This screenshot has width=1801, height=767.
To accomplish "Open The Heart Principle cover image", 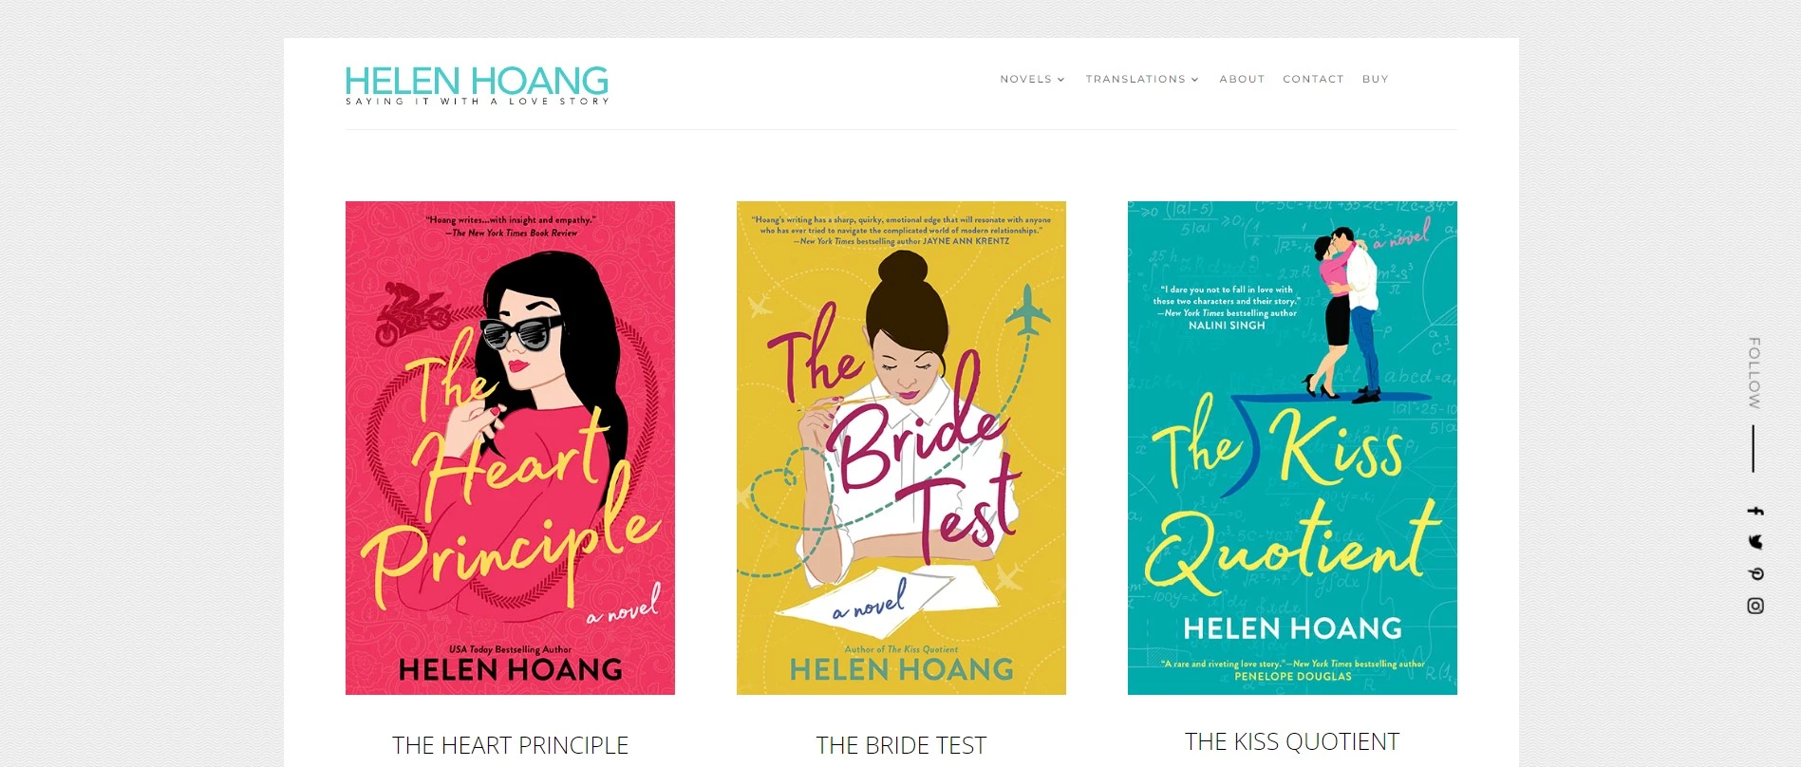I will (510, 448).
